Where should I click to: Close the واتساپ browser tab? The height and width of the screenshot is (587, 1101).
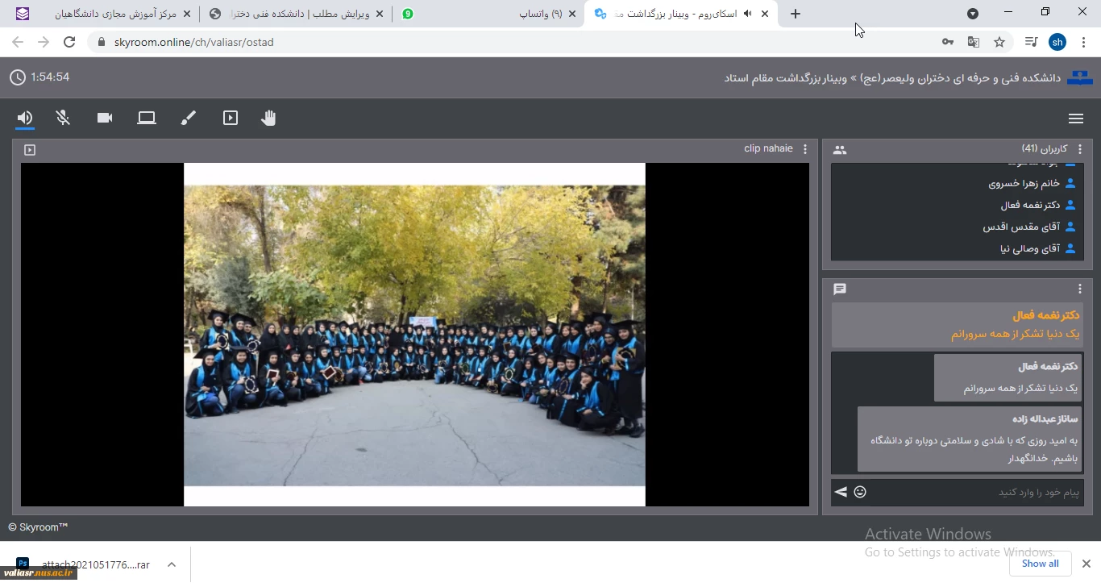tap(572, 14)
